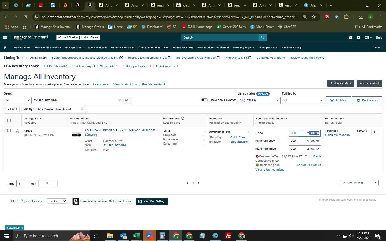
Task: Click the Performance info icon
Action: pyautogui.click(x=183, y=118)
